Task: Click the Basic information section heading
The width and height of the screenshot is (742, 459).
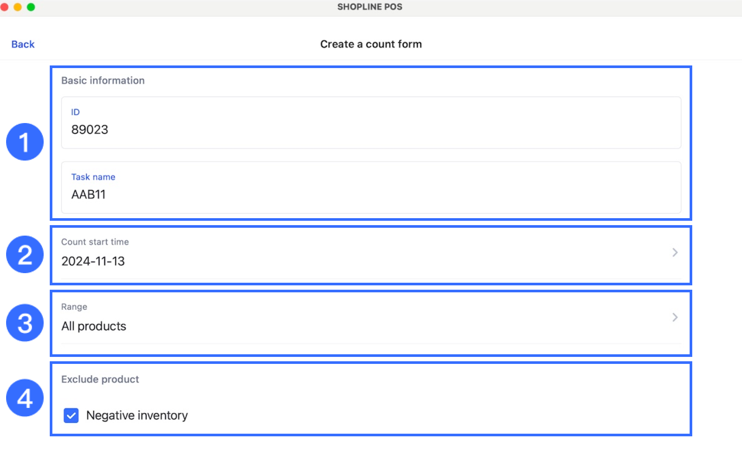Action: coord(103,81)
